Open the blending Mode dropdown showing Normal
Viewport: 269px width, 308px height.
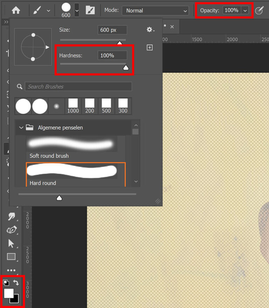point(155,11)
